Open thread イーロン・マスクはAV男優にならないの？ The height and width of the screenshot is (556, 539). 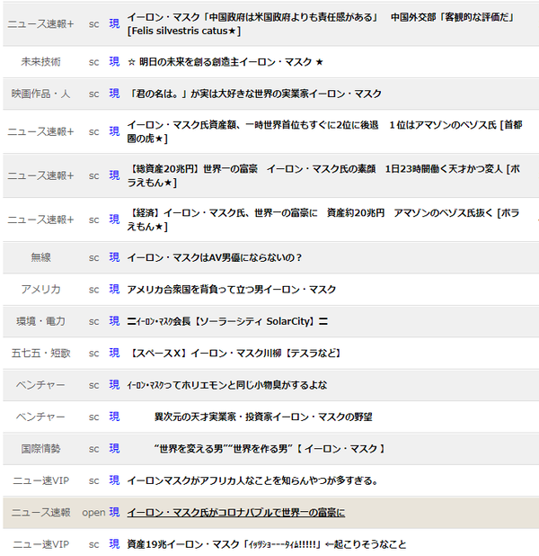[x=215, y=257]
